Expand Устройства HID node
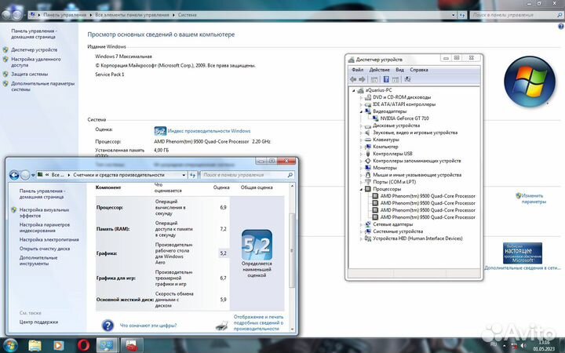Image resolution: width=565 pixels, height=353 pixels. (x=361, y=238)
